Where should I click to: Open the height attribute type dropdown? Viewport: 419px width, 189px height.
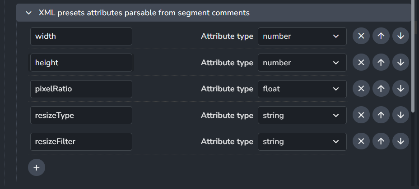tap(302, 63)
